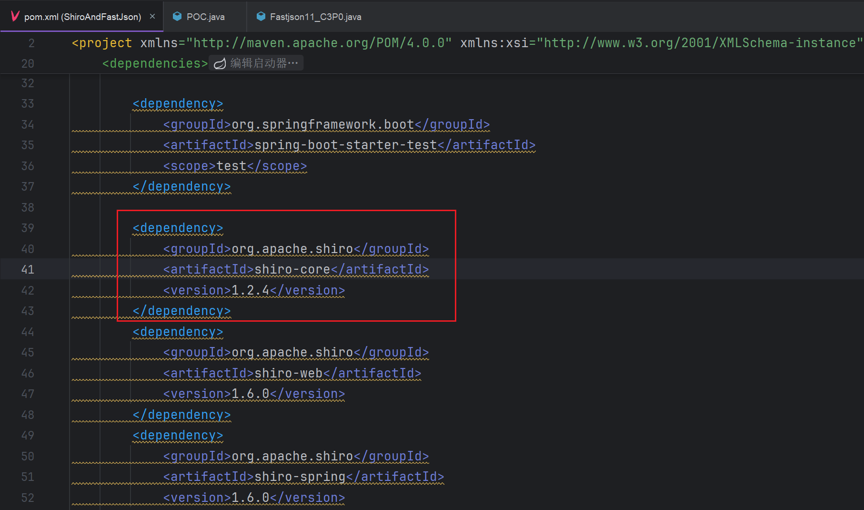Click the w3.org XMLSchema-instance URL
The height and width of the screenshot is (510, 864).
click(699, 43)
